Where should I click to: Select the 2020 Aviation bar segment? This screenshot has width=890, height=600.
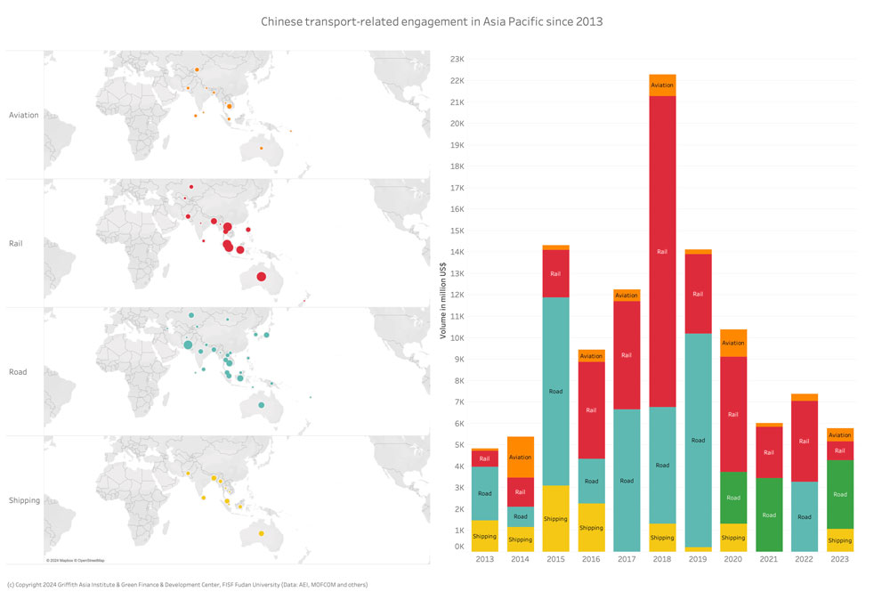[733, 343]
